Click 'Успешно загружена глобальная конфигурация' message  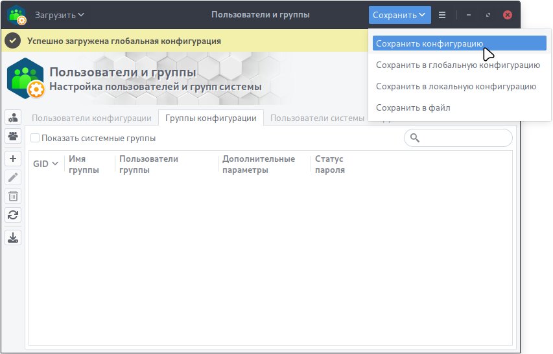tap(124, 41)
